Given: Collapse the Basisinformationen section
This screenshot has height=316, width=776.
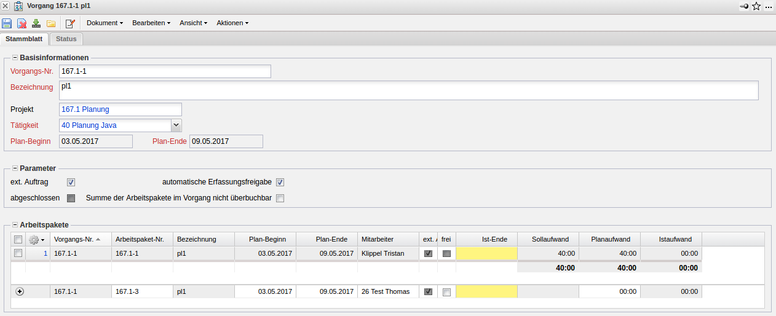Looking at the screenshot, I should 14,58.
